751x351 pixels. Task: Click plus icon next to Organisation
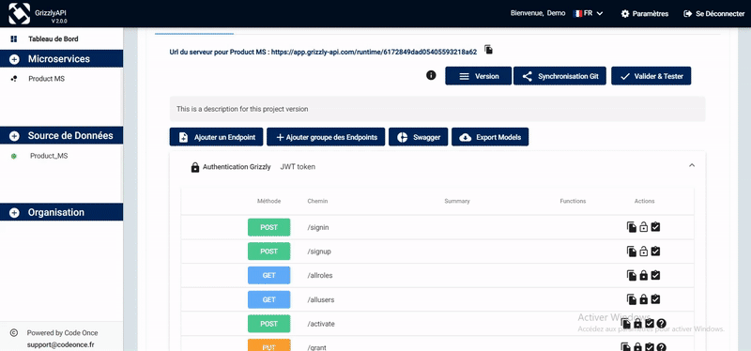click(x=14, y=213)
